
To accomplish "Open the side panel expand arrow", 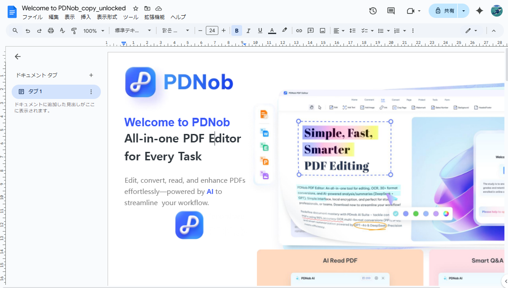I will [506, 281].
